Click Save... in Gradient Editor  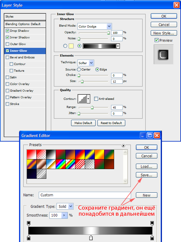click(146, 175)
